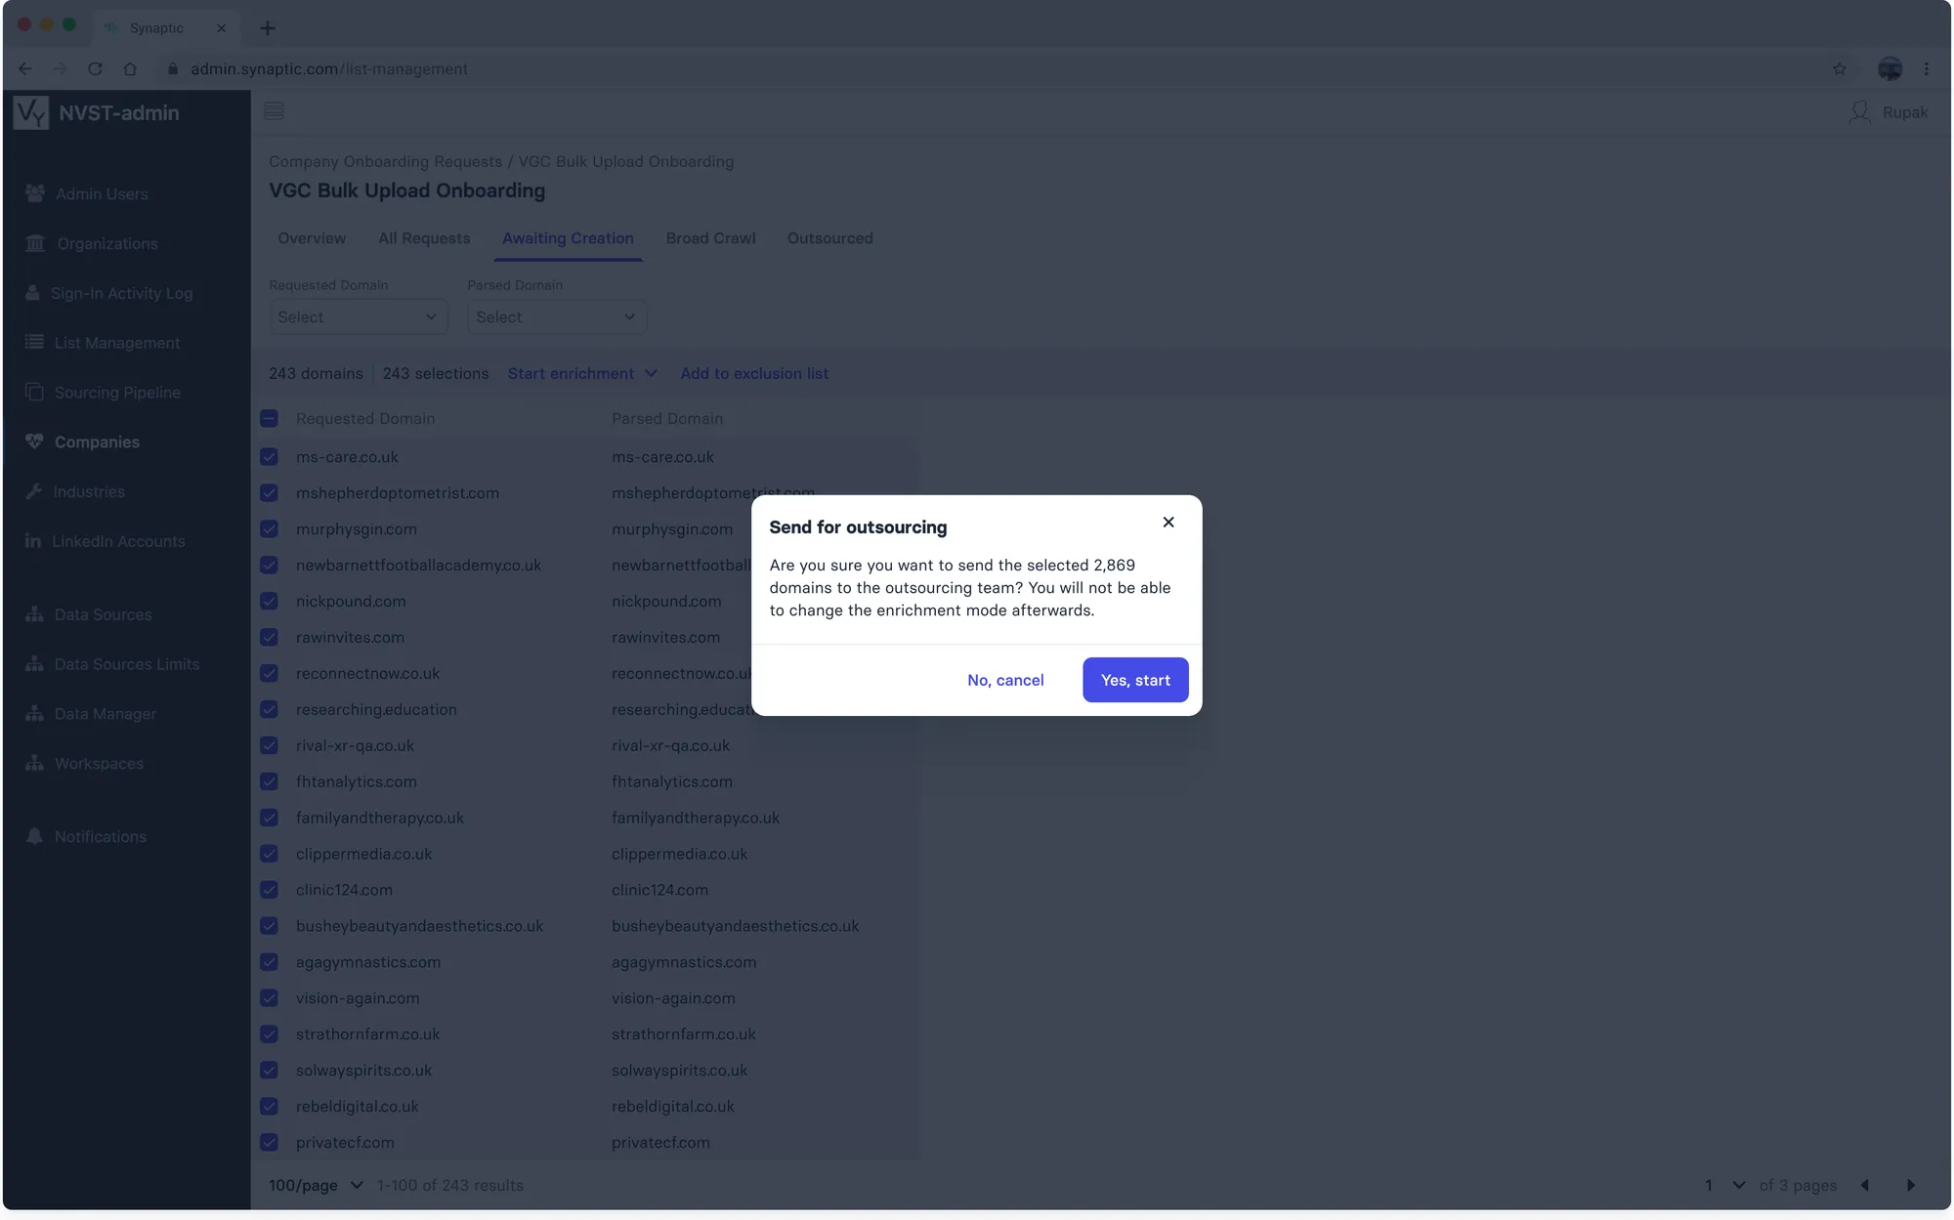Uncheck ms-care.co.uk row checkbox
Screen dimensions: 1954x1220
pyautogui.click(x=269, y=456)
